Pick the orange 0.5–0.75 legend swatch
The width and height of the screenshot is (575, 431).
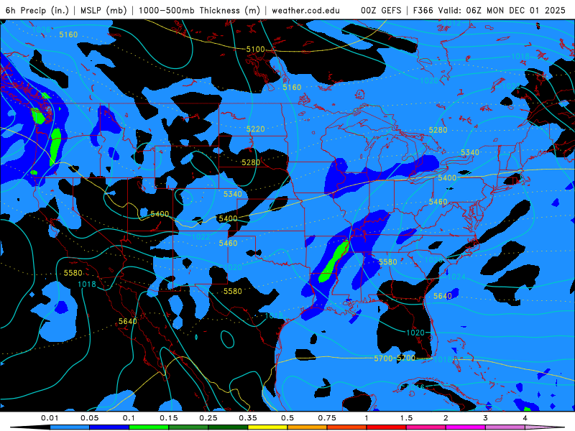(x=308, y=427)
